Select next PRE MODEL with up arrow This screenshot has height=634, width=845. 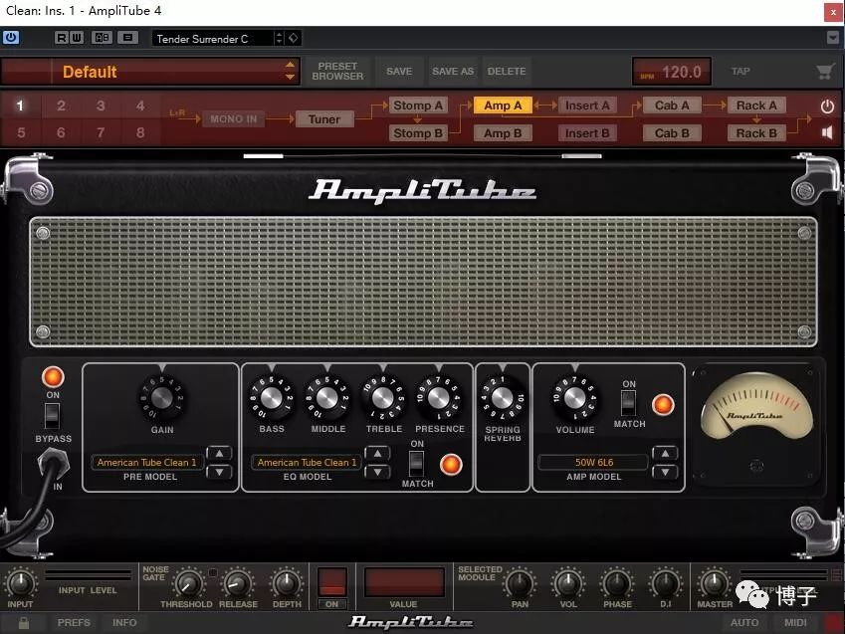(x=219, y=454)
